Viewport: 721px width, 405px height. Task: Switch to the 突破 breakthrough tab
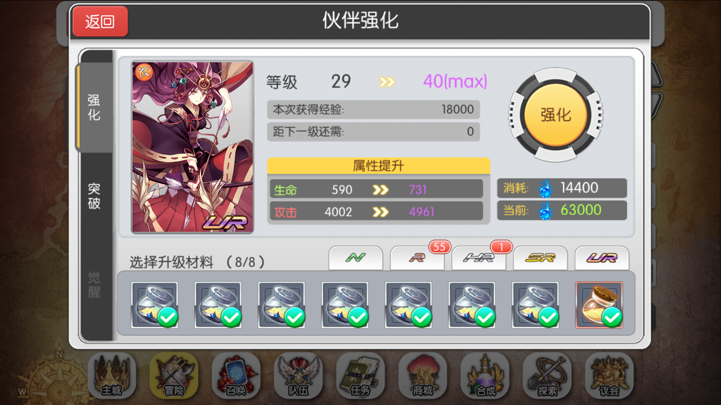(94, 196)
